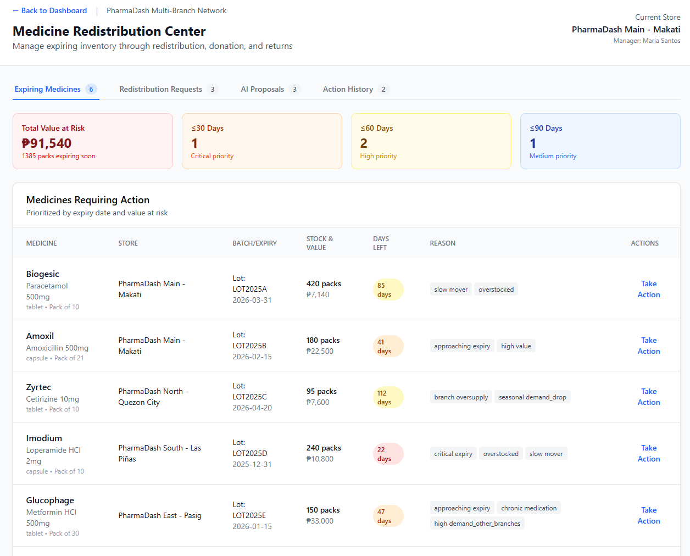Image resolution: width=690 pixels, height=556 pixels.
Task: Select the ≤60 Days high priority card
Action: tap(431, 141)
